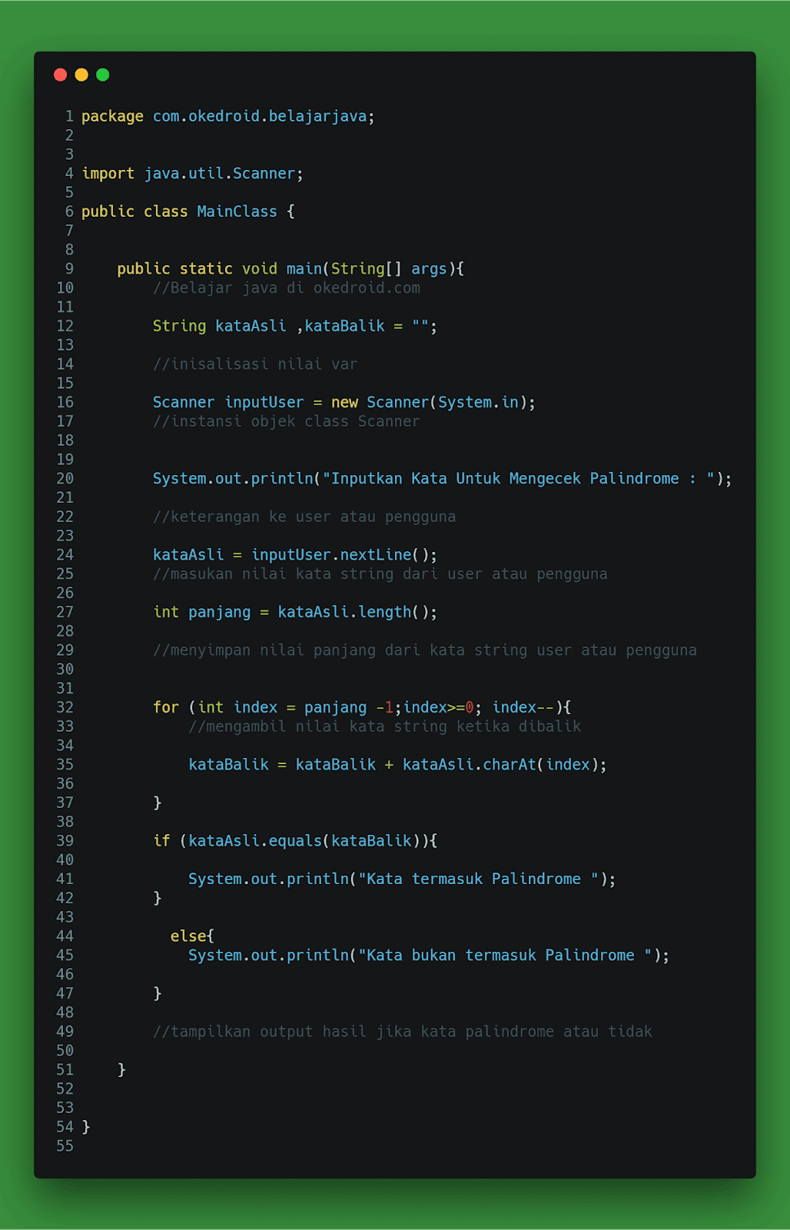
Task: Click 'java.util.Scanner' import path
Action: [x=220, y=174]
